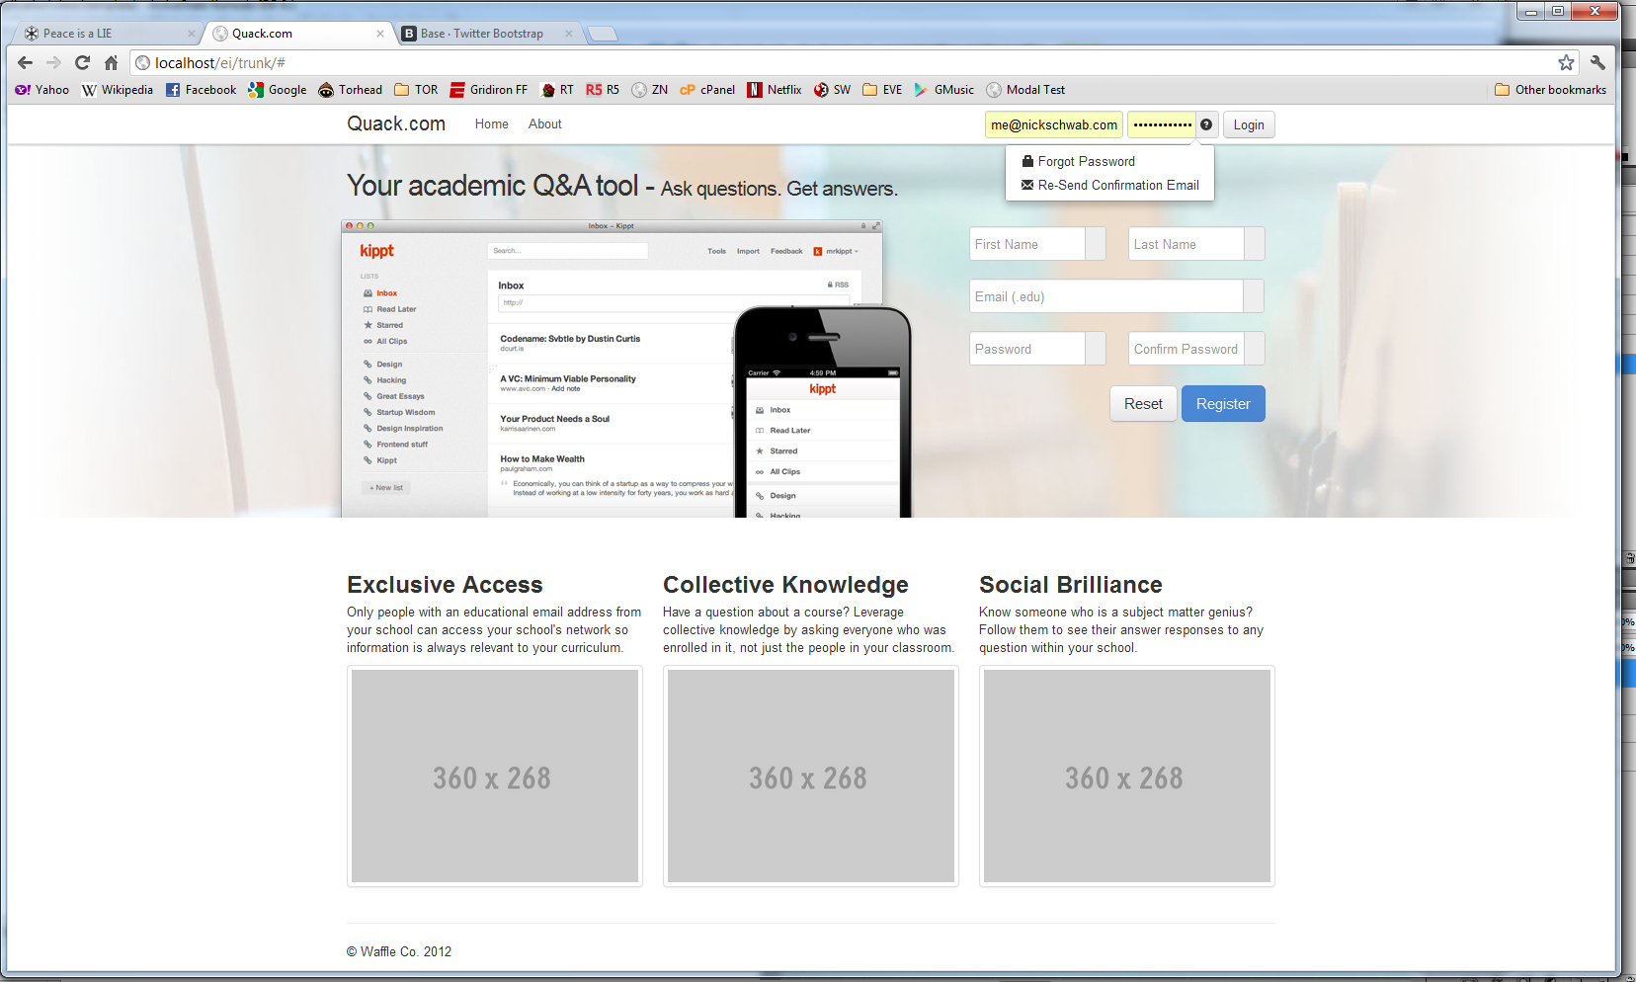
Task: Open the EVE bookmarks folder
Action: coord(882,90)
